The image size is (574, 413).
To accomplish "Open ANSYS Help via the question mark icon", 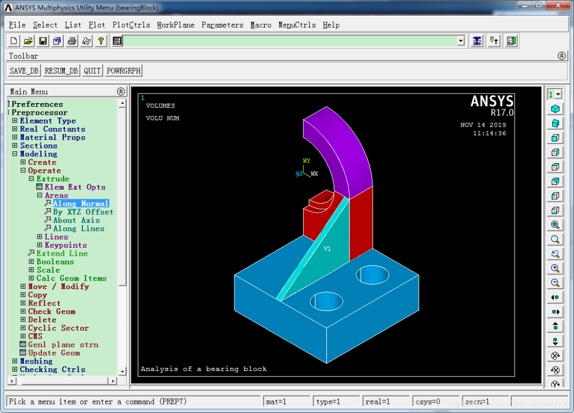I will pyautogui.click(x=100, y=41).
